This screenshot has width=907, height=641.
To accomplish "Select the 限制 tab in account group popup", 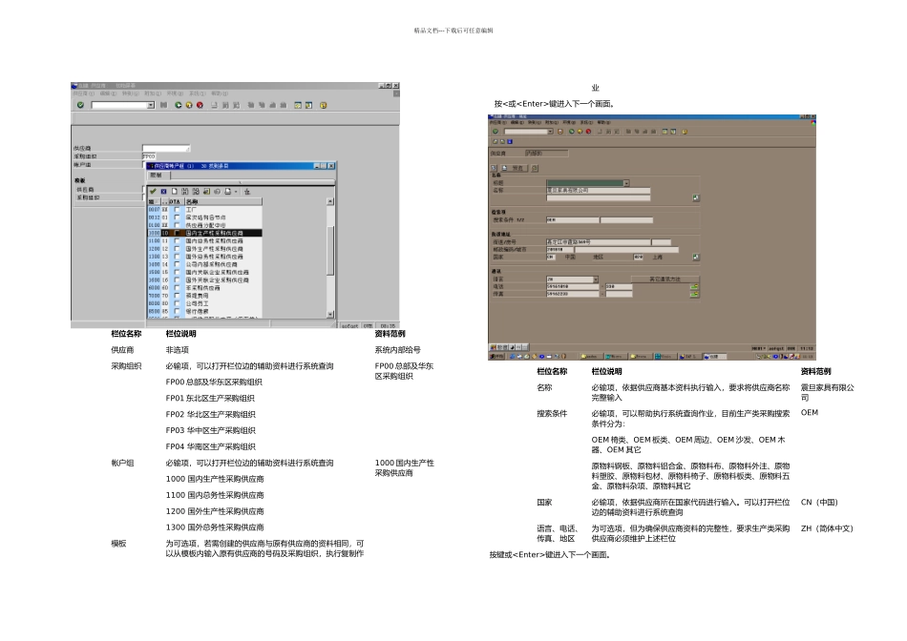I will tap(158, 176).
